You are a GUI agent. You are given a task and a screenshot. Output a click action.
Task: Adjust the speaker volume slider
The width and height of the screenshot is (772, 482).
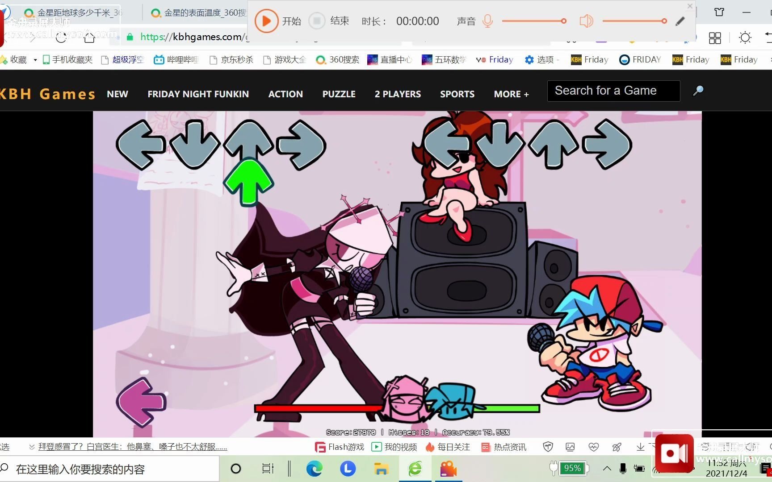635,21
